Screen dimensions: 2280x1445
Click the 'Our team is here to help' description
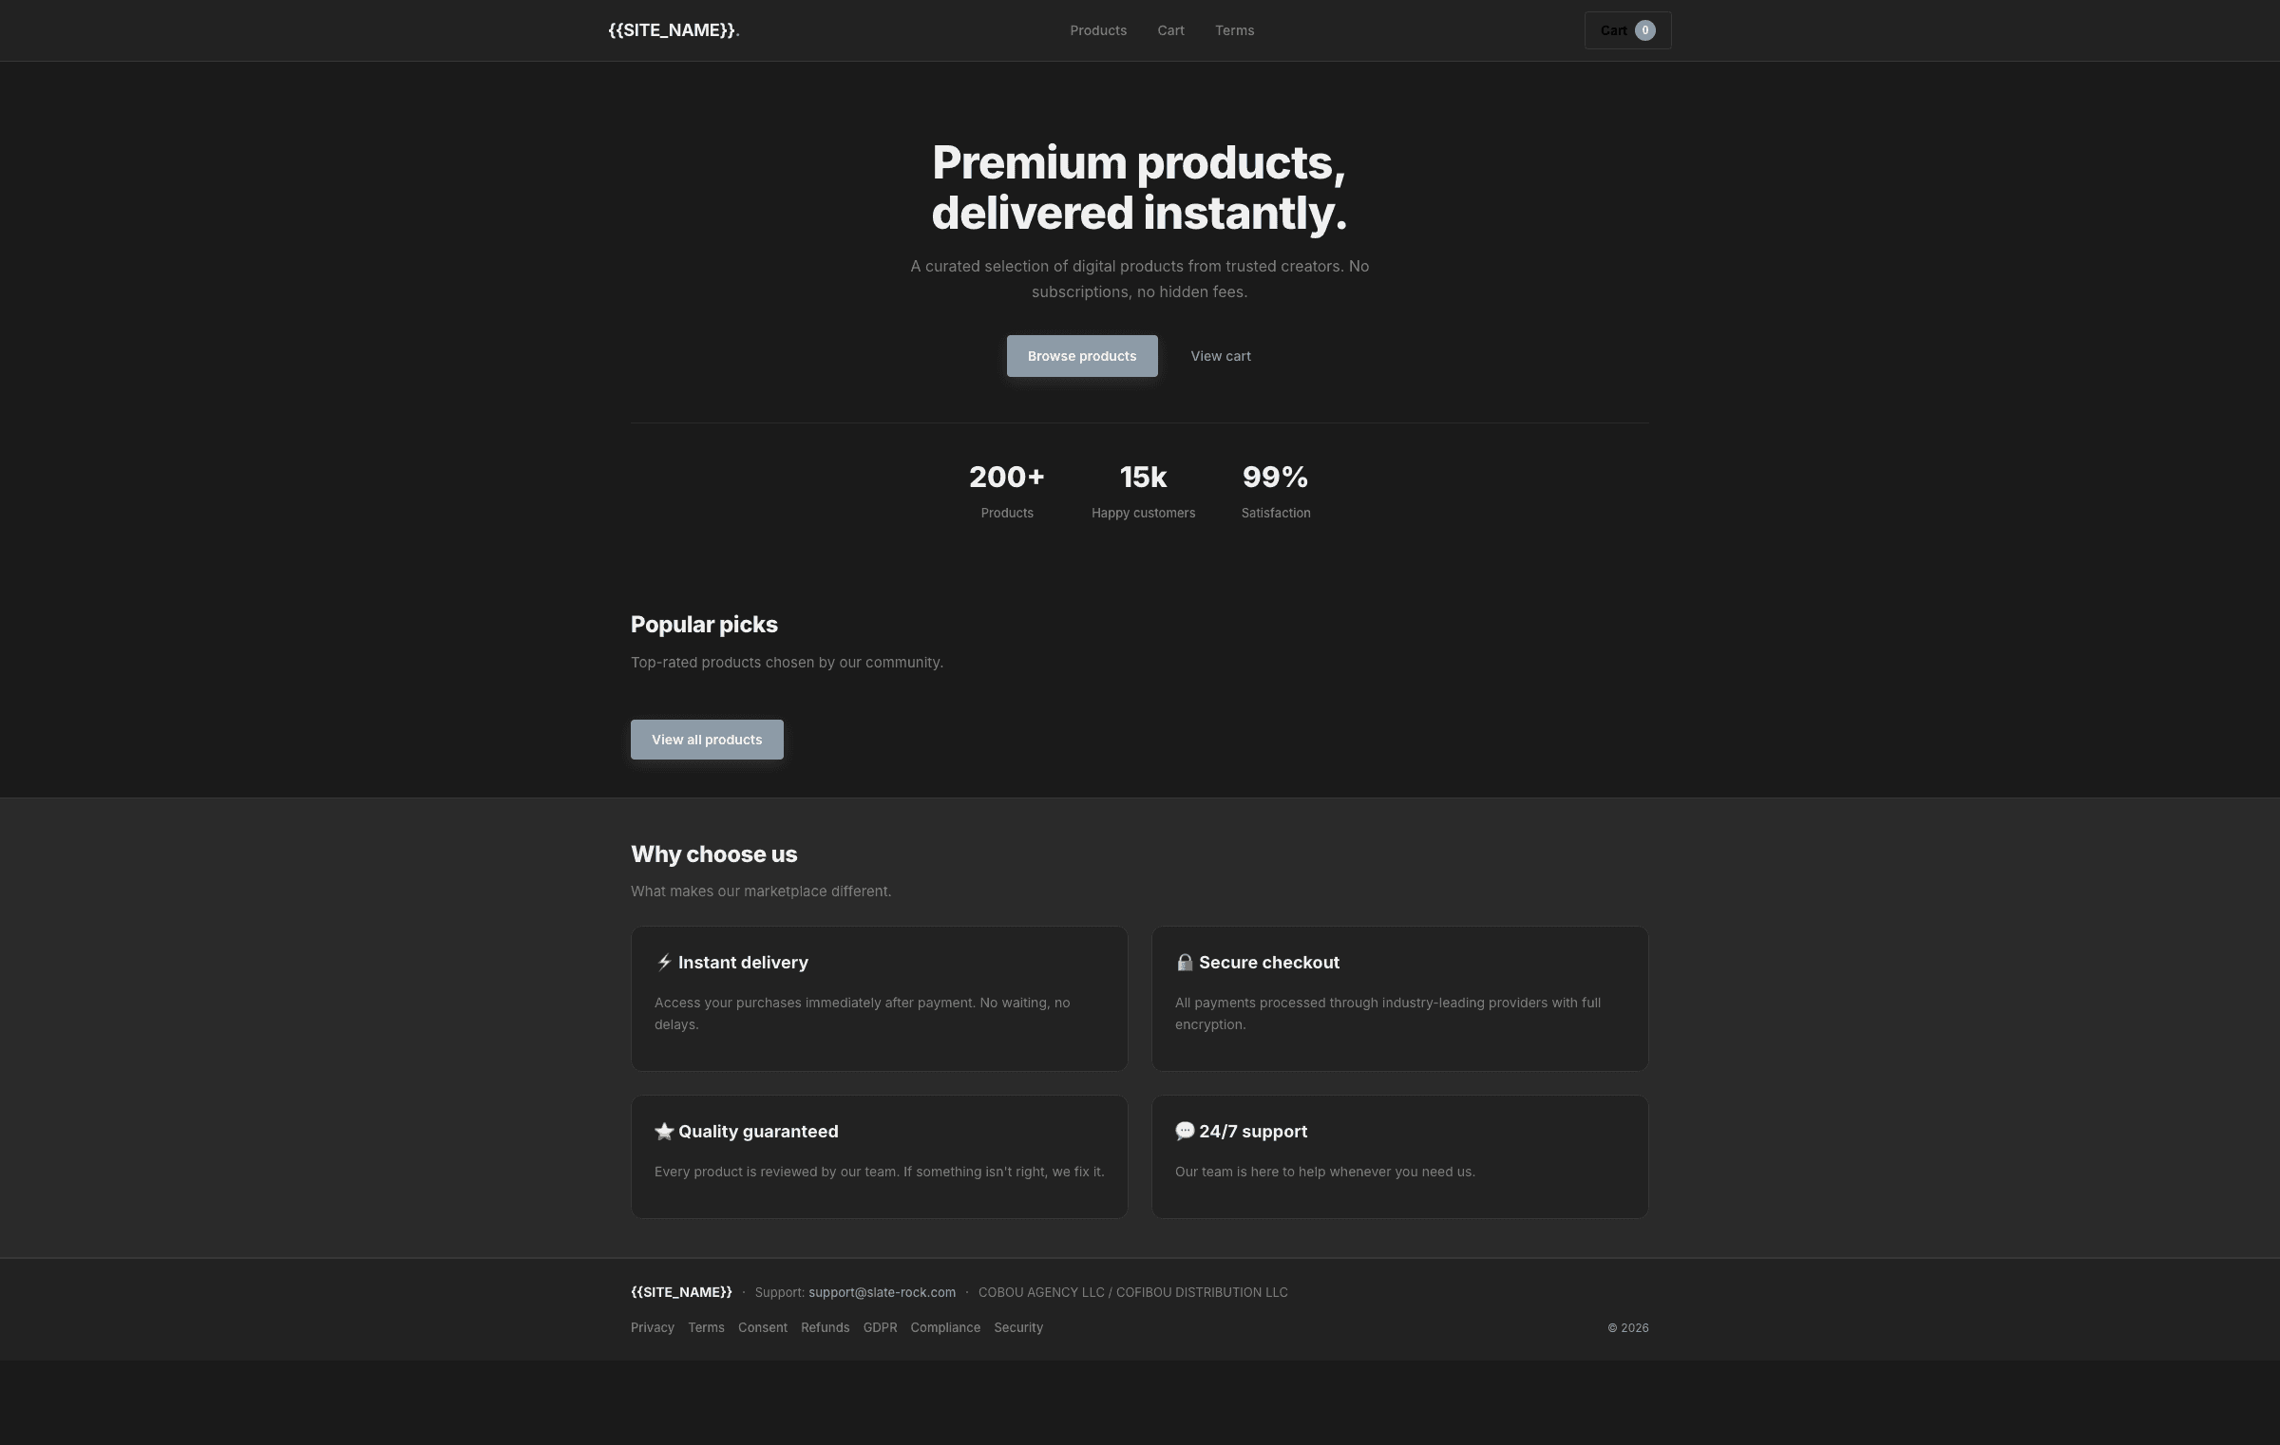pyautogui.click(x=1324, y=1172)
